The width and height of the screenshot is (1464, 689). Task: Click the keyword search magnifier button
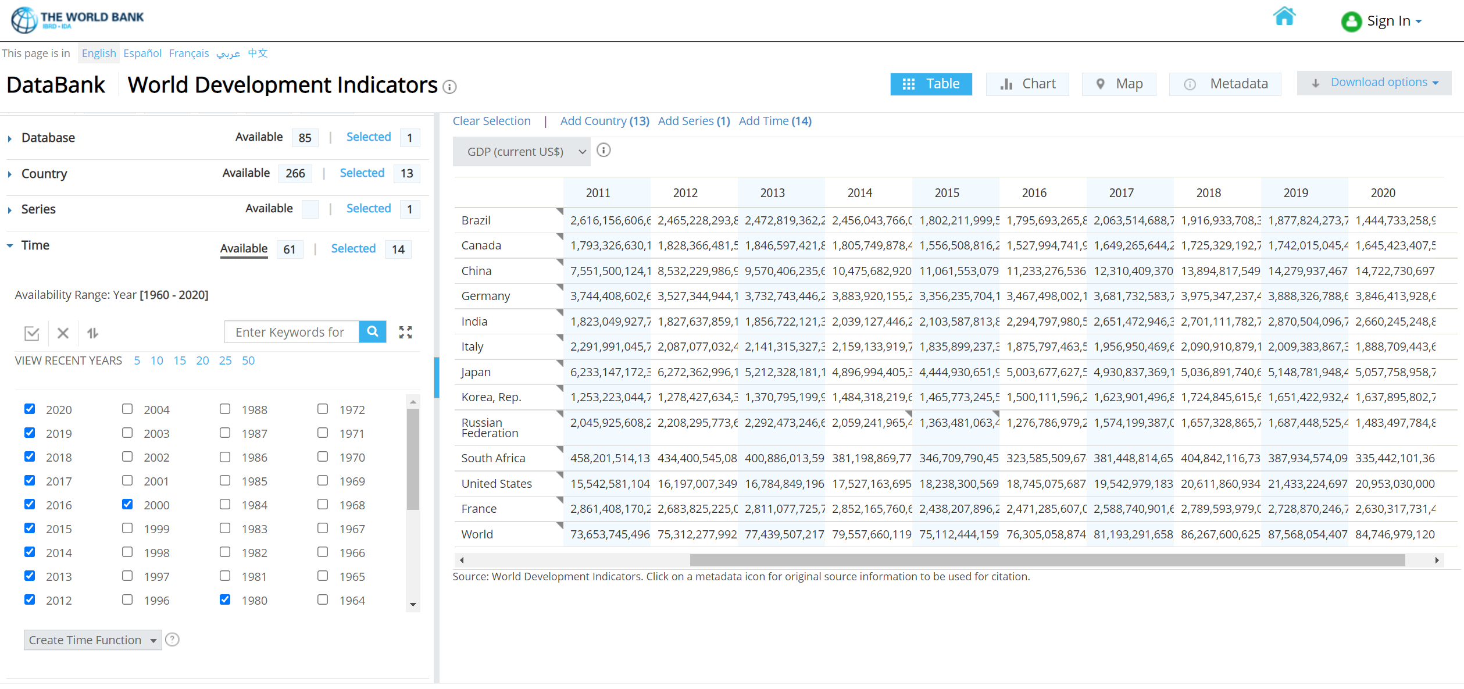point(373,332)
